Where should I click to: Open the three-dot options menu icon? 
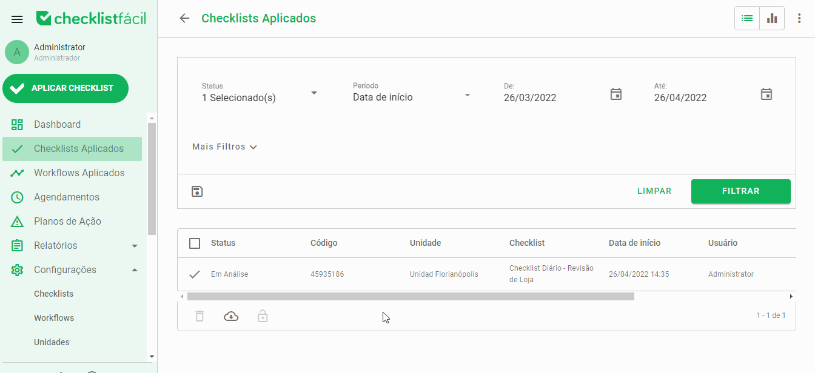(x=799, y=18)
